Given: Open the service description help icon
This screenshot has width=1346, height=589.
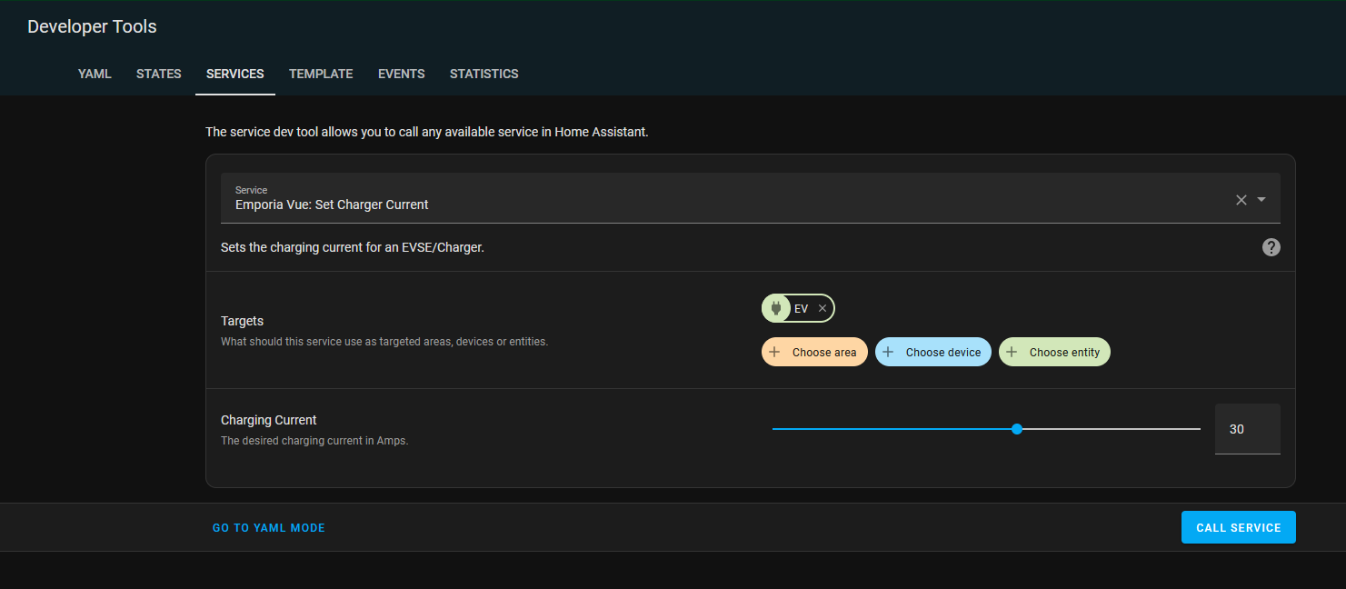Looking at the screenshot, I should pyautogui.click(x=1271, y=246).
